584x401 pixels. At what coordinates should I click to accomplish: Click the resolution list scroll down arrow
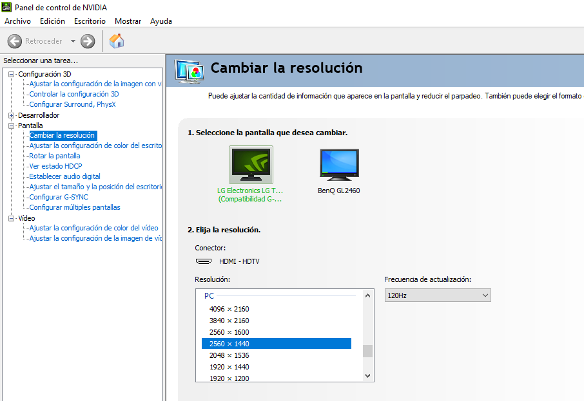coord(368,376)
